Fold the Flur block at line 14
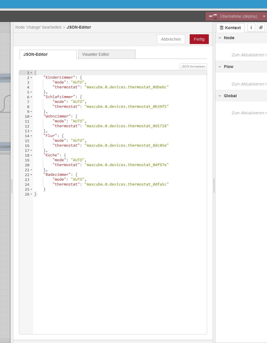The image size is (267, 343). click(31, 136)
